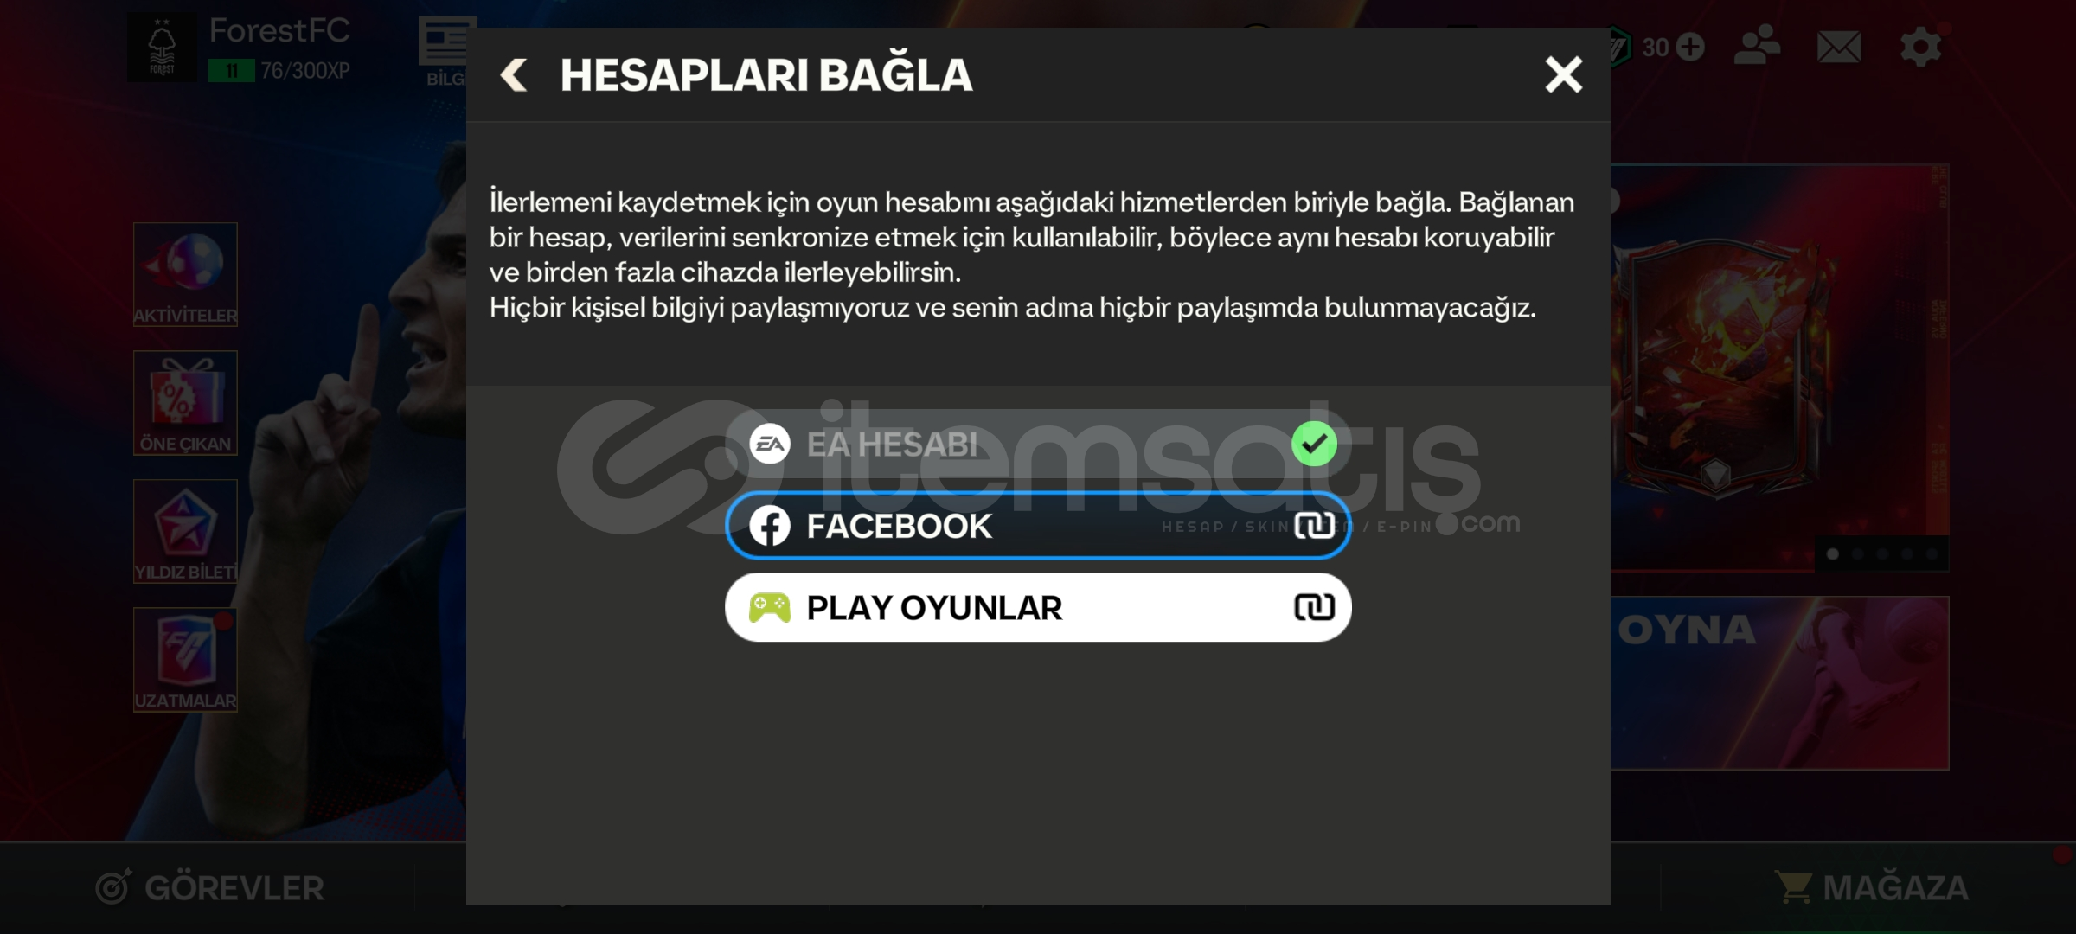This screenshot has height=934, width=2076.
Task: Switch to the MAĞAZA tab
Action: (1871, 887)
